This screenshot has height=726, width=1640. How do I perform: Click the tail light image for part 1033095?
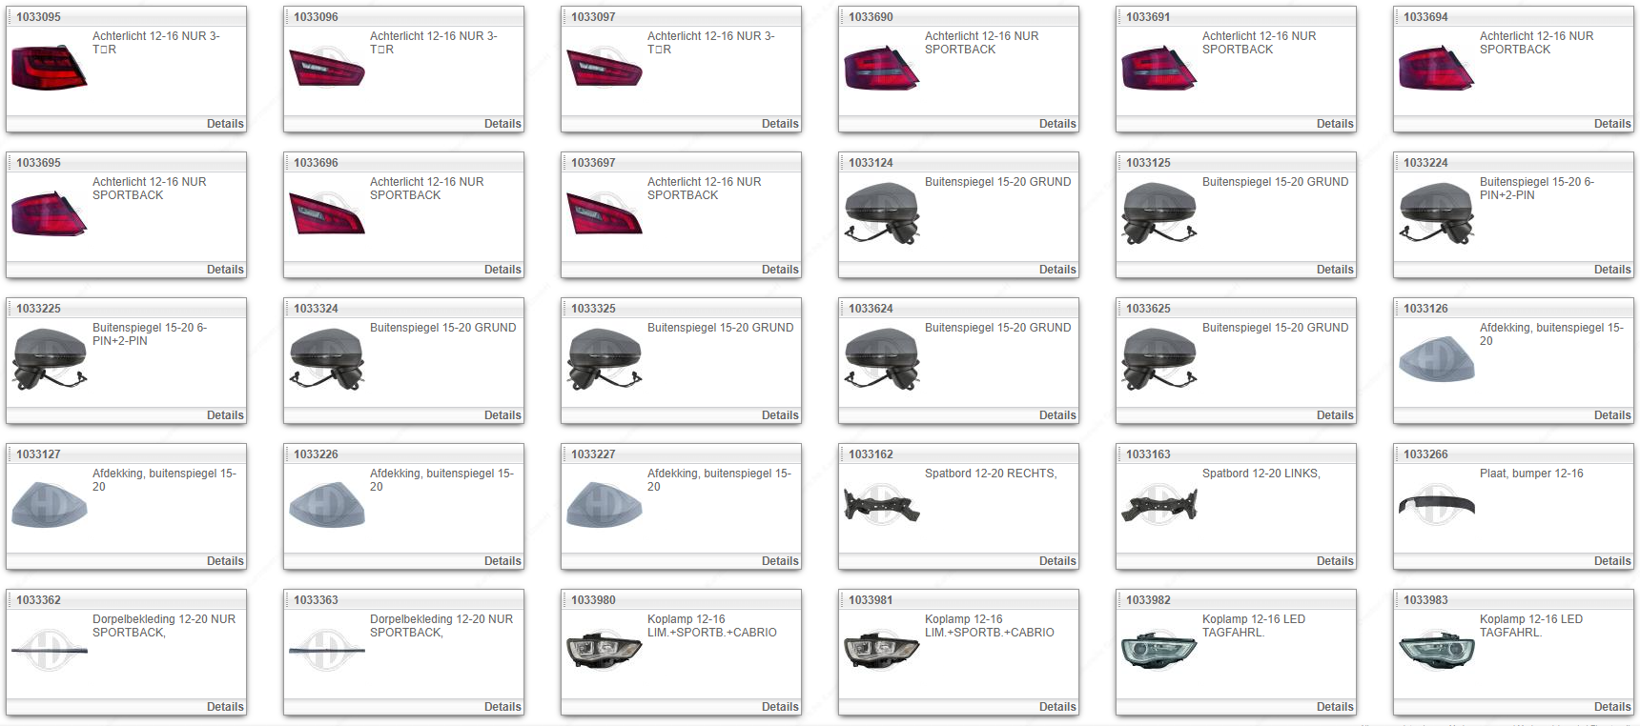49,68
